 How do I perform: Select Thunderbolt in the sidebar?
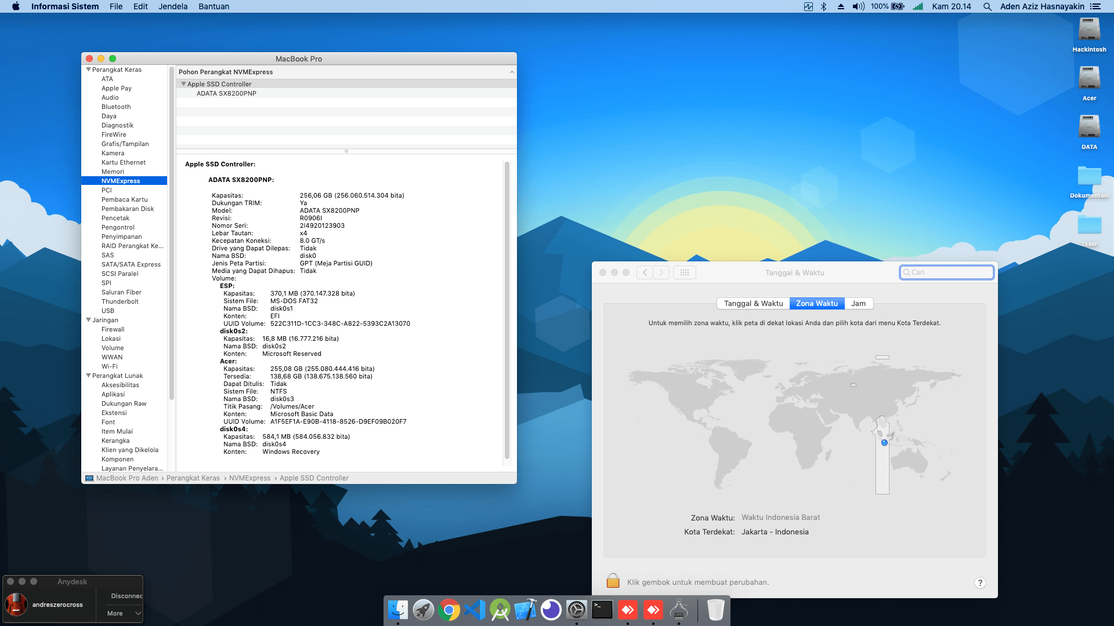[120, 301]
